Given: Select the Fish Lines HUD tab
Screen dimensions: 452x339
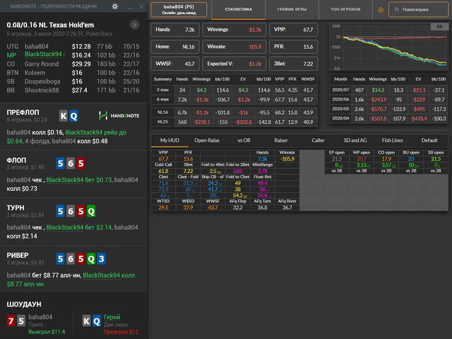Looking at the screenshot, I should (x=393, y=140).
